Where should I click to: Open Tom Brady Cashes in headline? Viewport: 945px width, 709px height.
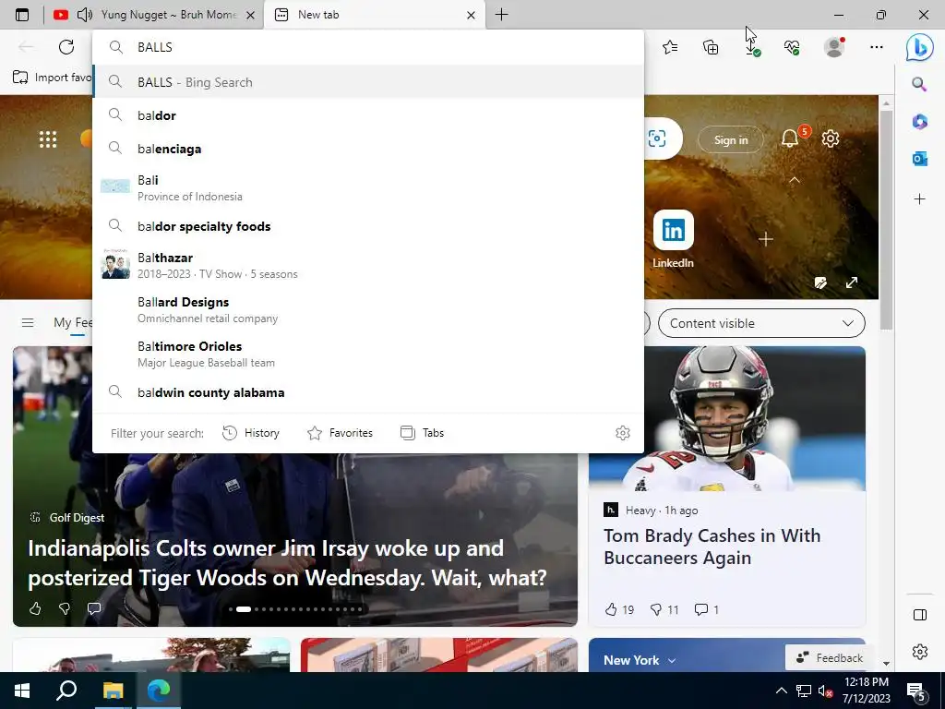[712, 547]
